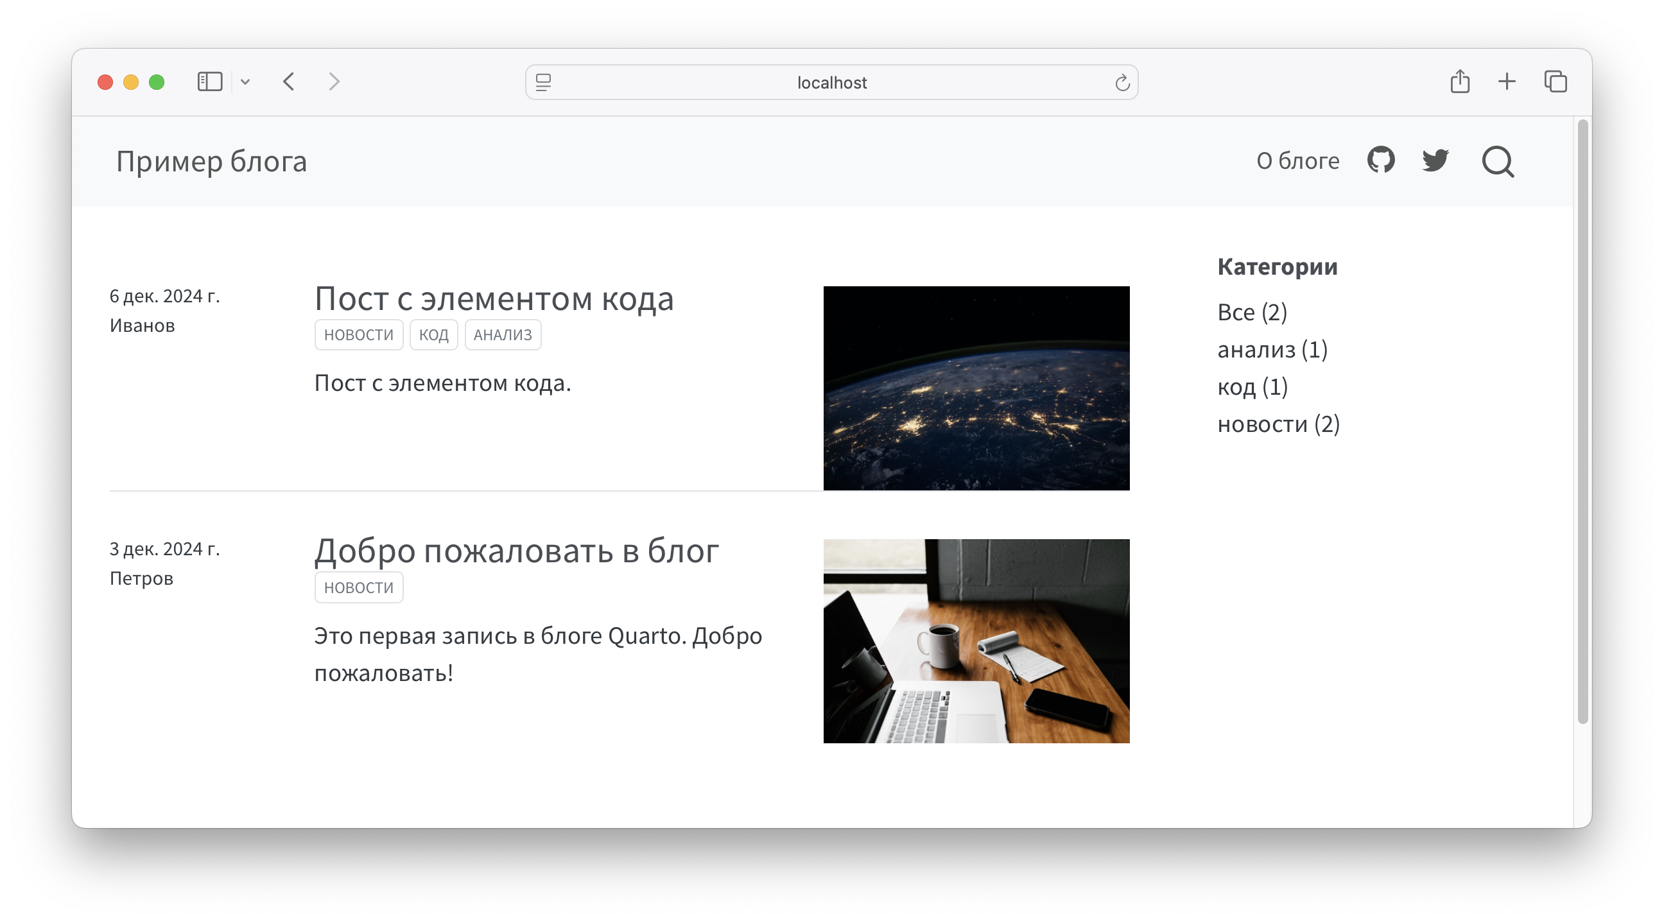Screen dimensions: 1664x923
Task: Open post "Добро пожаловать в блог"
Action: tap(516, 551)
